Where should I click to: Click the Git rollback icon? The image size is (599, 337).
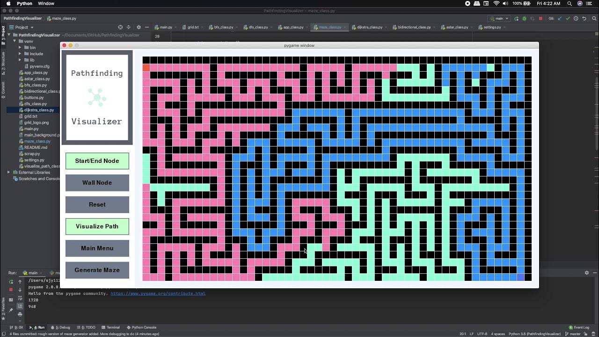pos(584,19)
